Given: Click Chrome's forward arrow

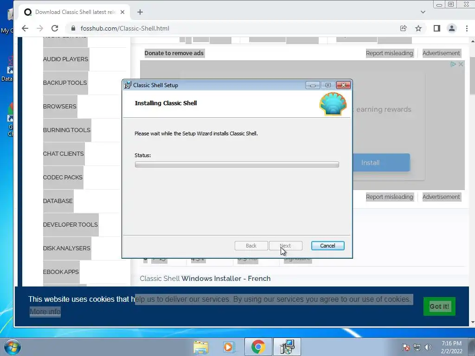Looking at the screenshot, I should [40, 28].
